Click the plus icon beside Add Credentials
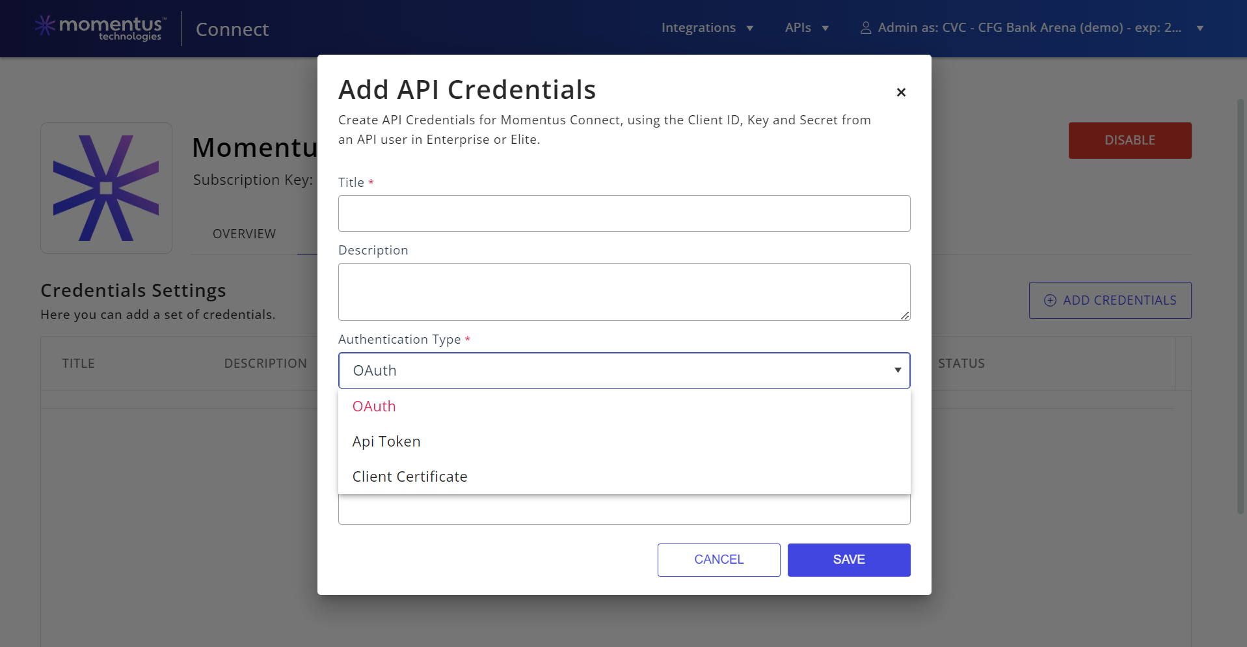This screenshot has width=1247, height=647. pos(1049,300)
